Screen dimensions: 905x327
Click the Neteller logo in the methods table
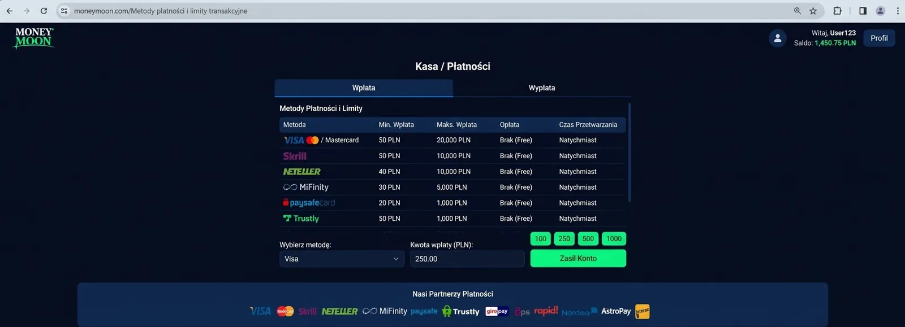301,172
